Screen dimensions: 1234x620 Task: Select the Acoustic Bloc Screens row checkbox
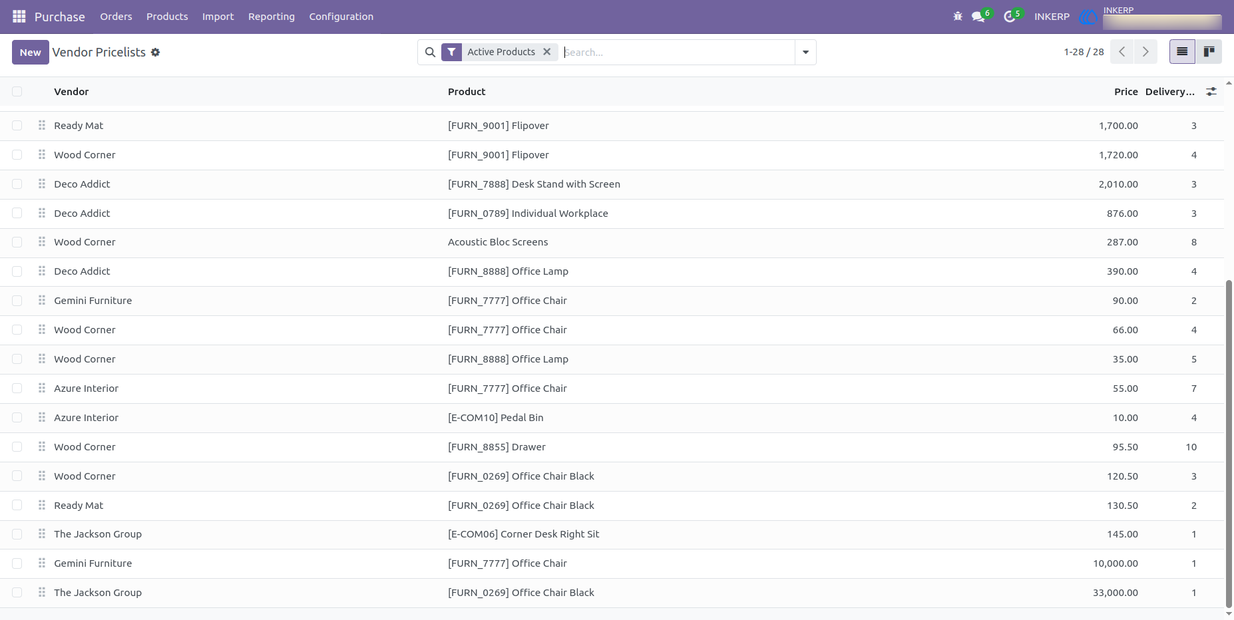(17, 242)
